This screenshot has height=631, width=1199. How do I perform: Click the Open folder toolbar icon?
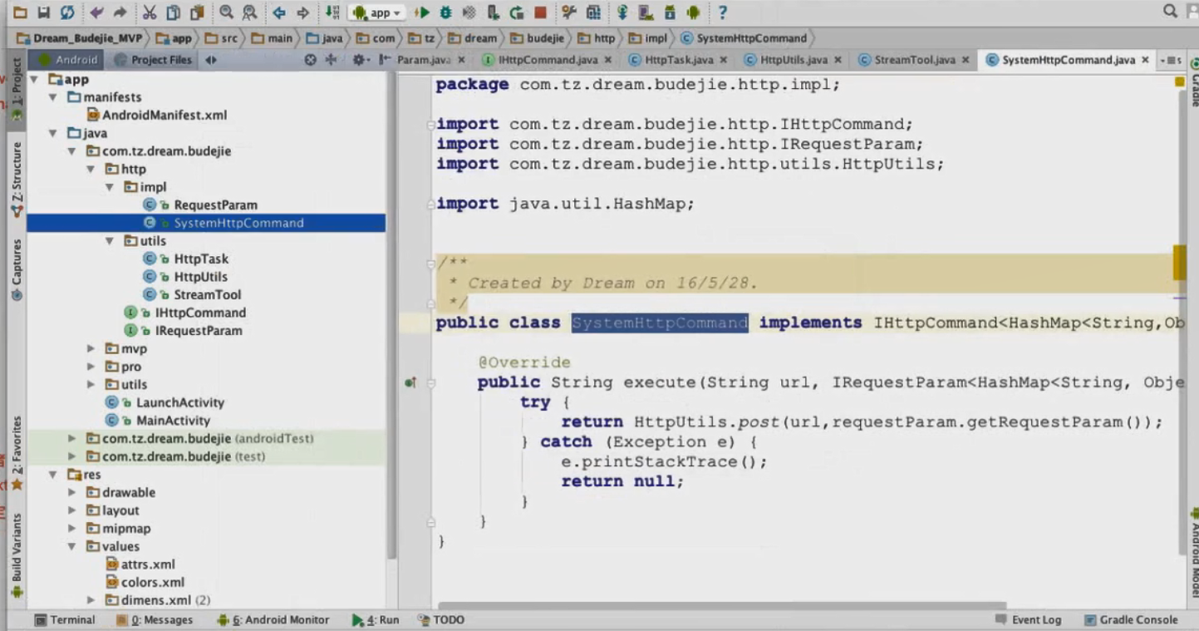(19, 12)
